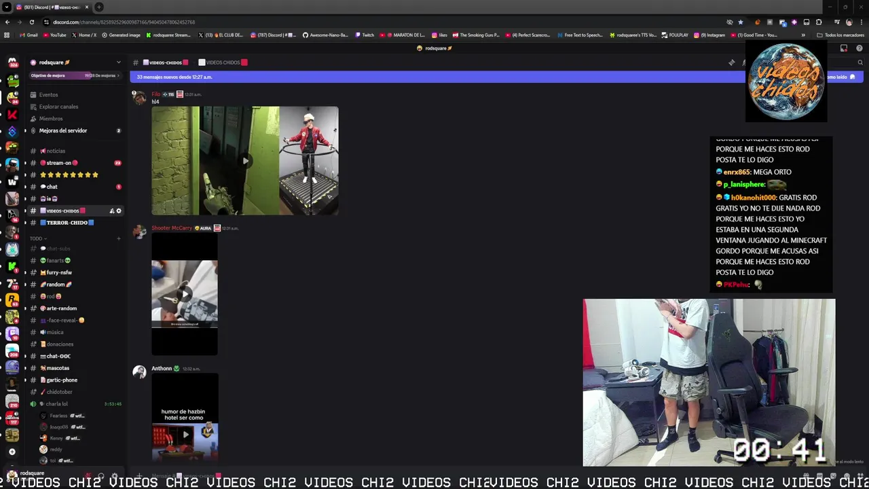Open site information icon in address bar
The image size is (869, 489).
point(46,22)
